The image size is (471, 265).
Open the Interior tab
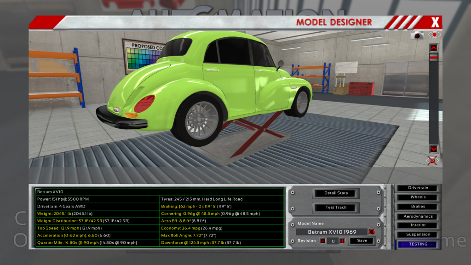click(x=418, y=225)
